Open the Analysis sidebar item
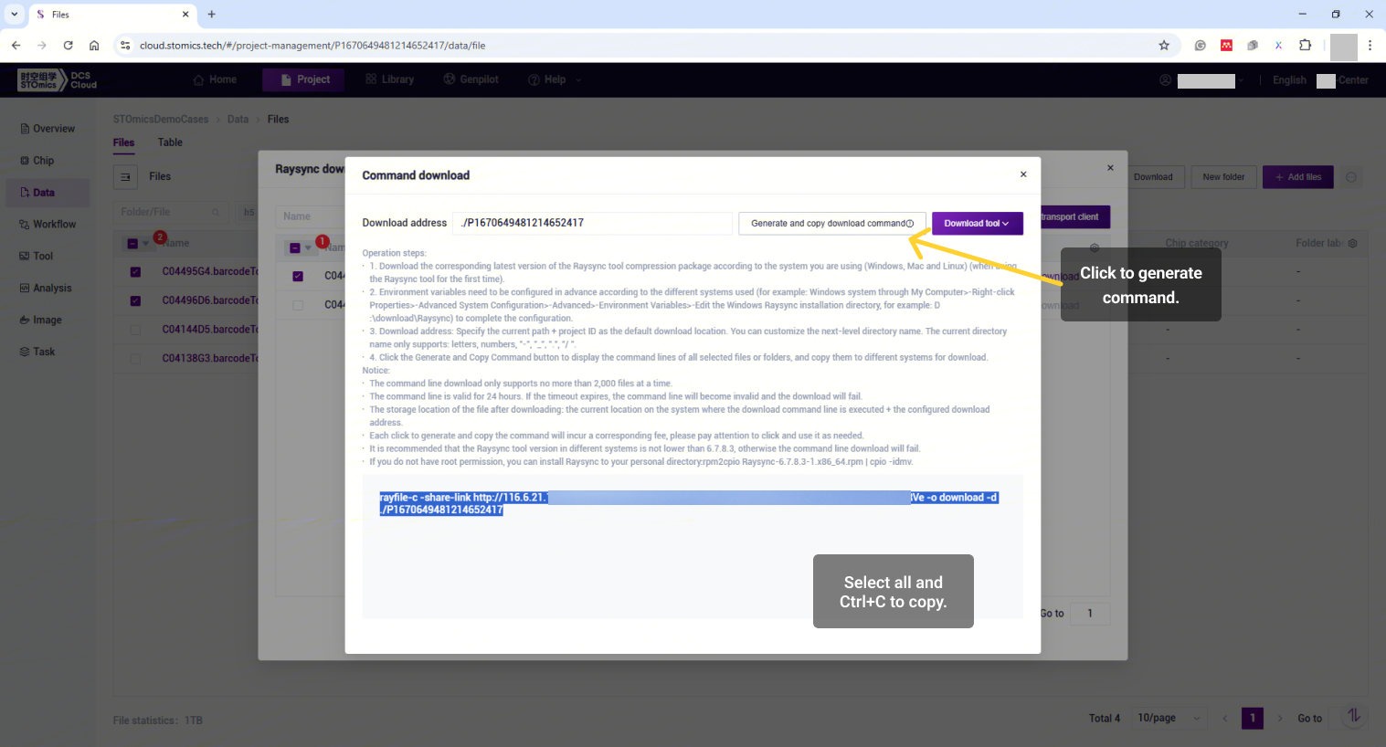 [x=48, y=289]
